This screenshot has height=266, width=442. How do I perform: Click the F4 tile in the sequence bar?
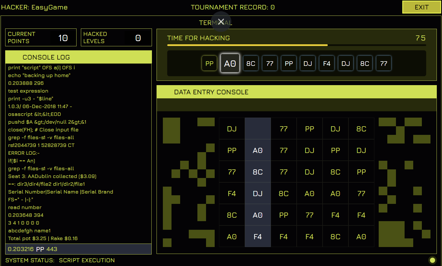(327, 64)
